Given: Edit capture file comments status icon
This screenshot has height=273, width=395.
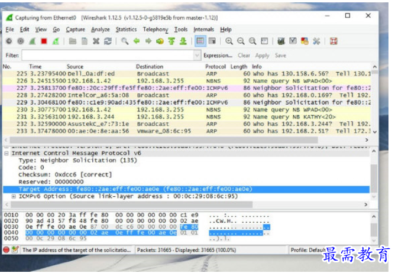Looking at the screenshot, I should coord(15,250).
